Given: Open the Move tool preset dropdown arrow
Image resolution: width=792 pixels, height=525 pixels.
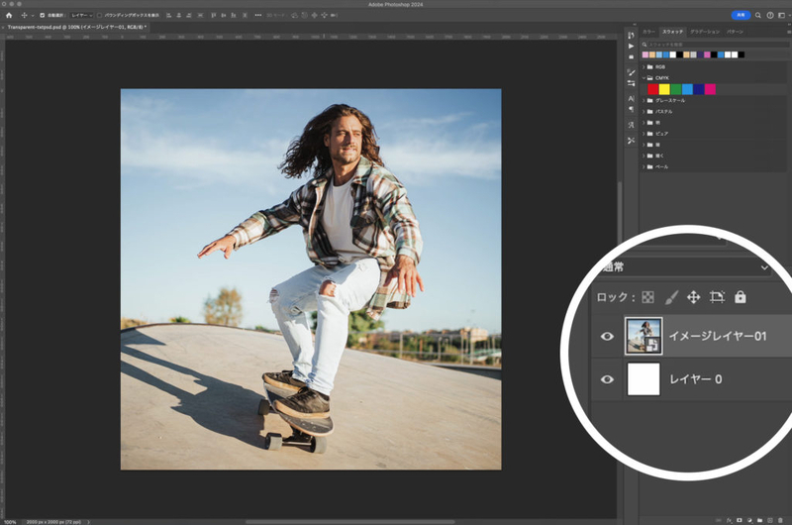Looking at the screenshot, I should click(33, 16).
